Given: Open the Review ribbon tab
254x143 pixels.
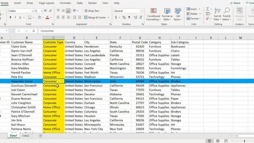Looking at the screenshot, I should point(92,3).
